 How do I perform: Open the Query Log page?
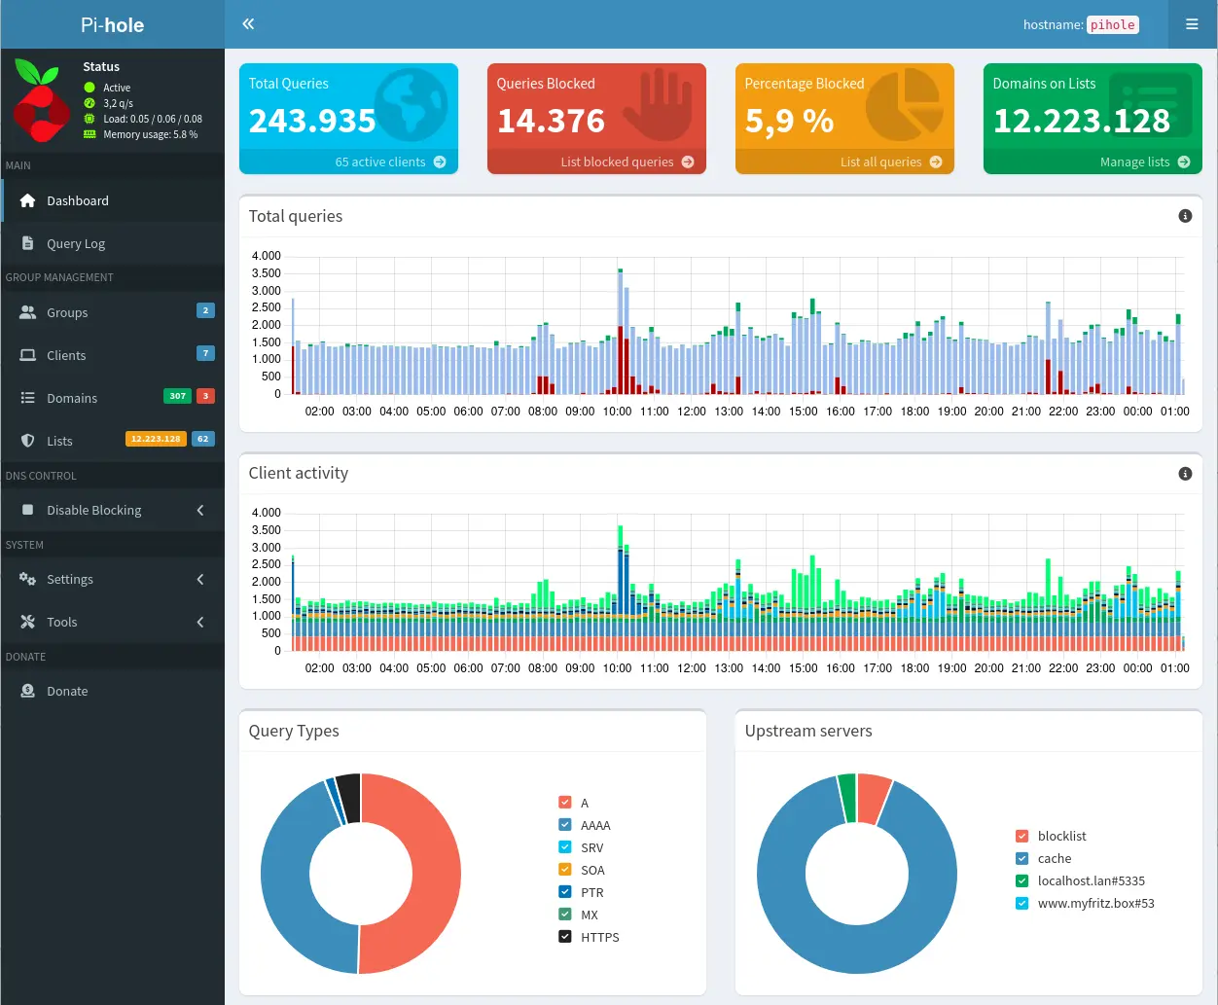76,244
